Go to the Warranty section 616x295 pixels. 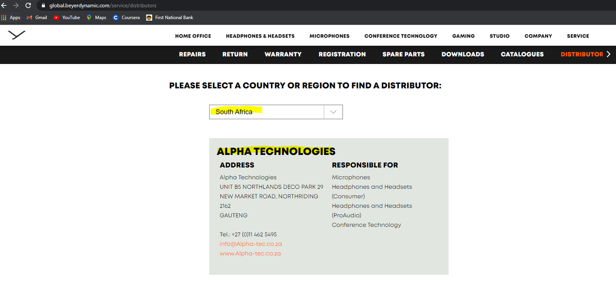tap(283, 54)
